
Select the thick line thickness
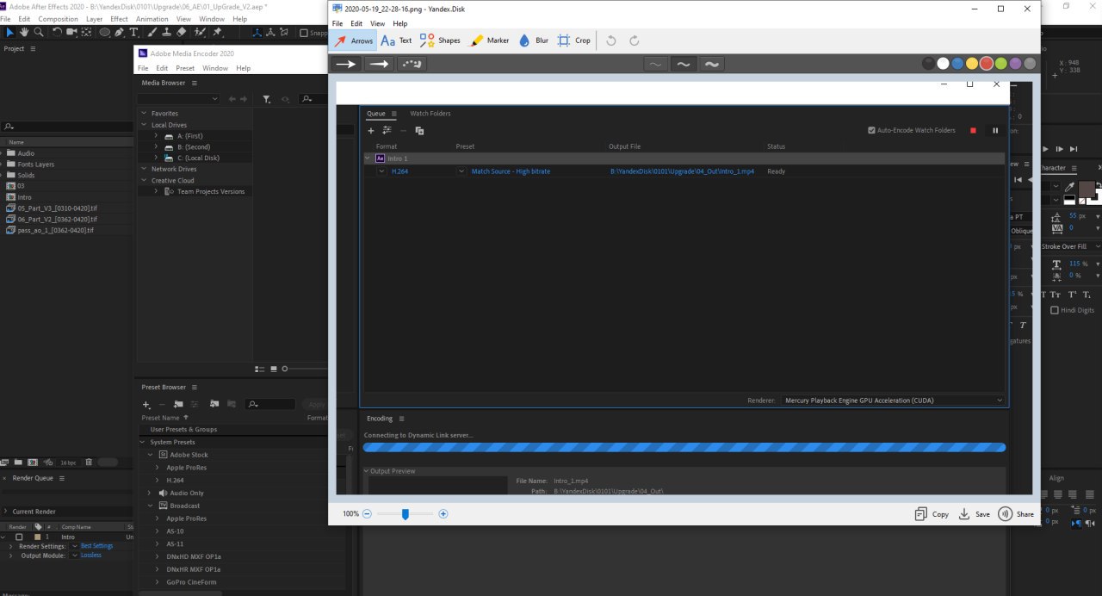(x=711, y=64)
